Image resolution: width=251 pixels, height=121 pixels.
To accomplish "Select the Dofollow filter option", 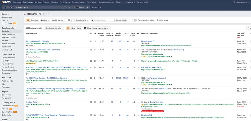I will [x=35, y=20].
